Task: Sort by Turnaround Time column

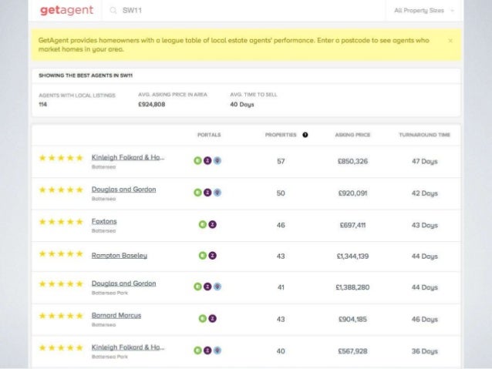Action: click(424, 135)
